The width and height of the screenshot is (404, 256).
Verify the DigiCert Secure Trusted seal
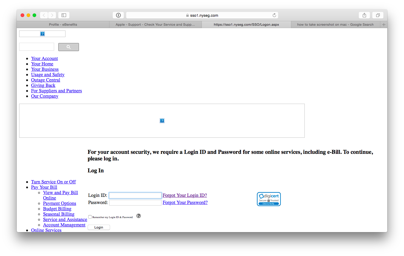point(269,199)
